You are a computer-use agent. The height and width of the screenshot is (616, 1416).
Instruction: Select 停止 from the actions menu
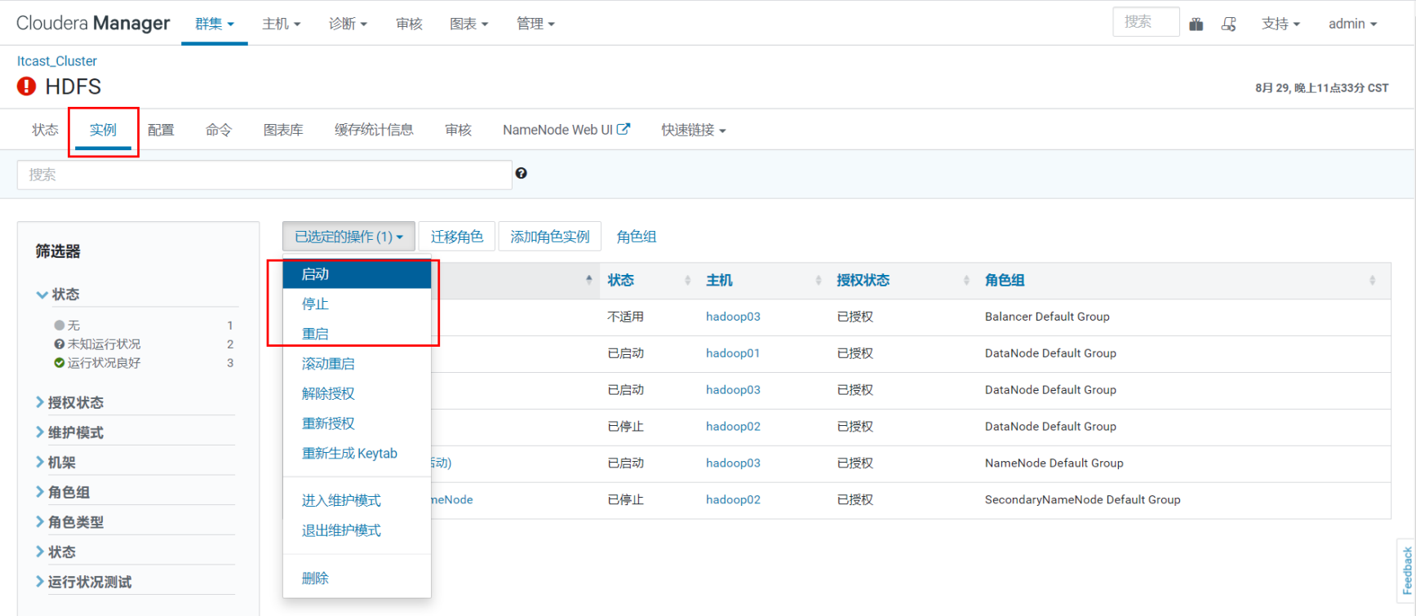point(357,304)
